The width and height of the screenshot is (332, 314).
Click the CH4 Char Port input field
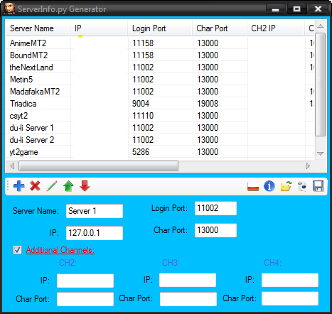coord(290,298)
